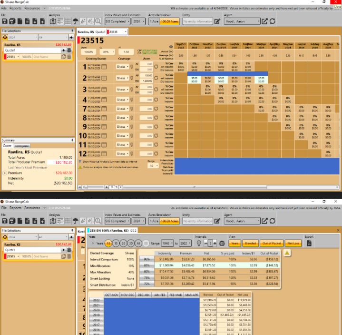342x335 pixels.
Task: Toggle Show Historical Analysis Summary data by interval
Action: pos(80,161)
